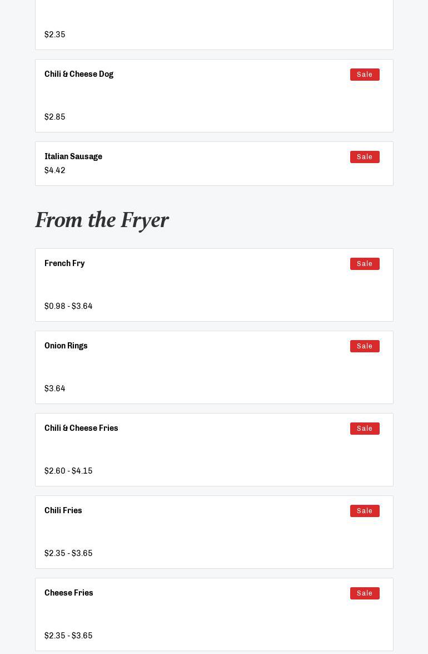
Task: Click the Sale badge next to Italian Sausage
Action: [365, 157]
